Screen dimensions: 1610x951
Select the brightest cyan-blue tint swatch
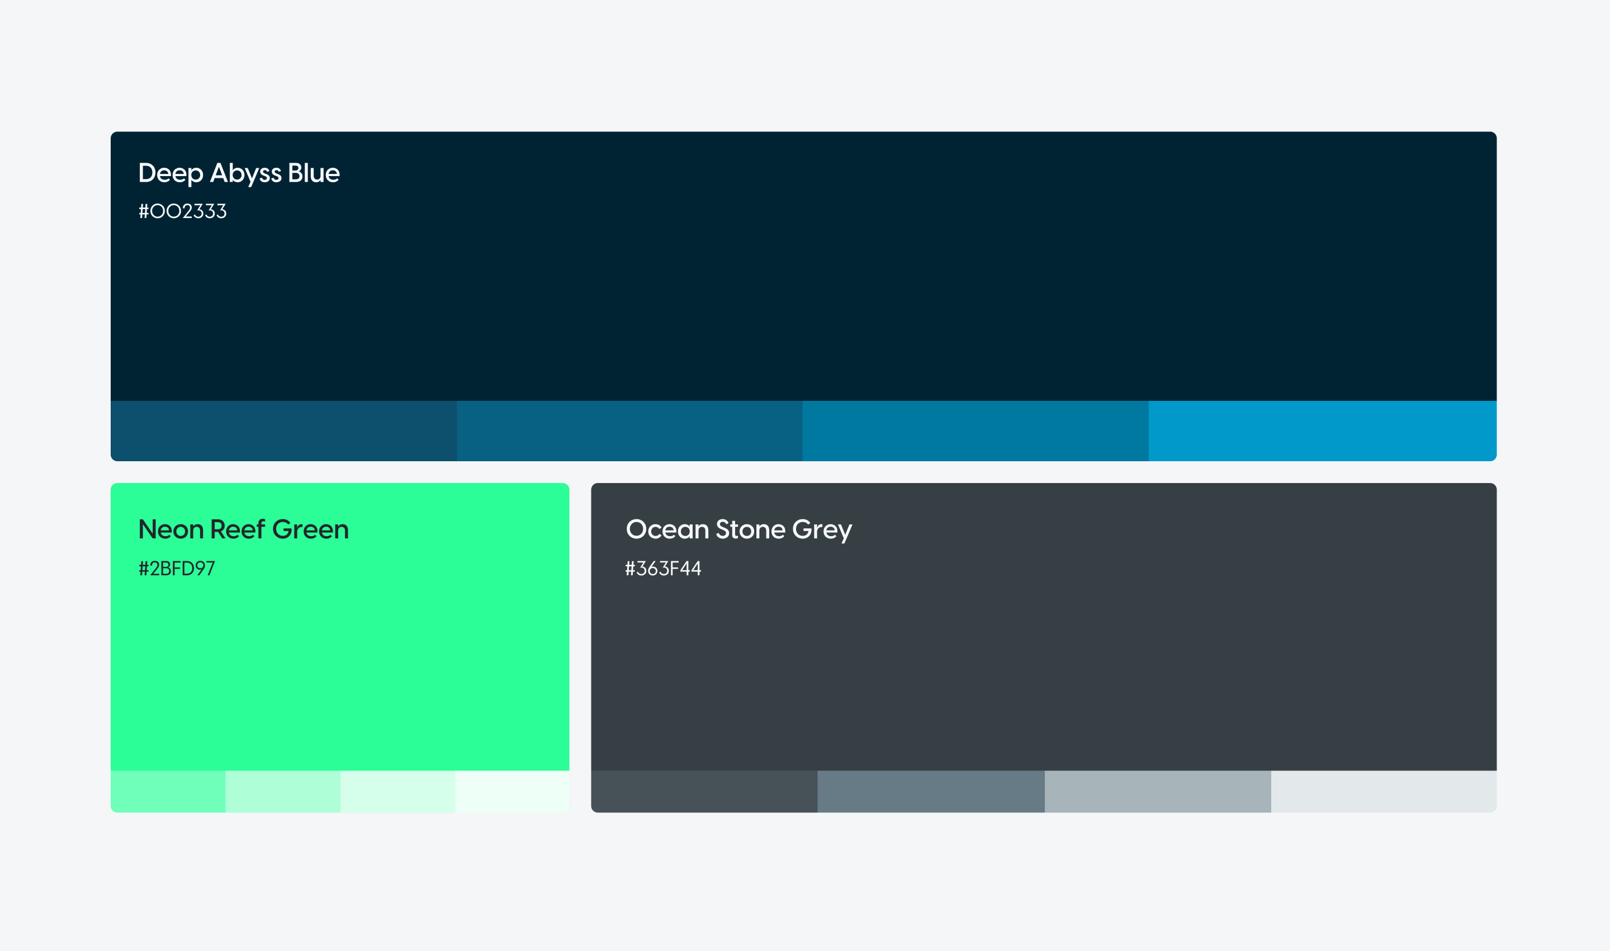[1322, 430]
